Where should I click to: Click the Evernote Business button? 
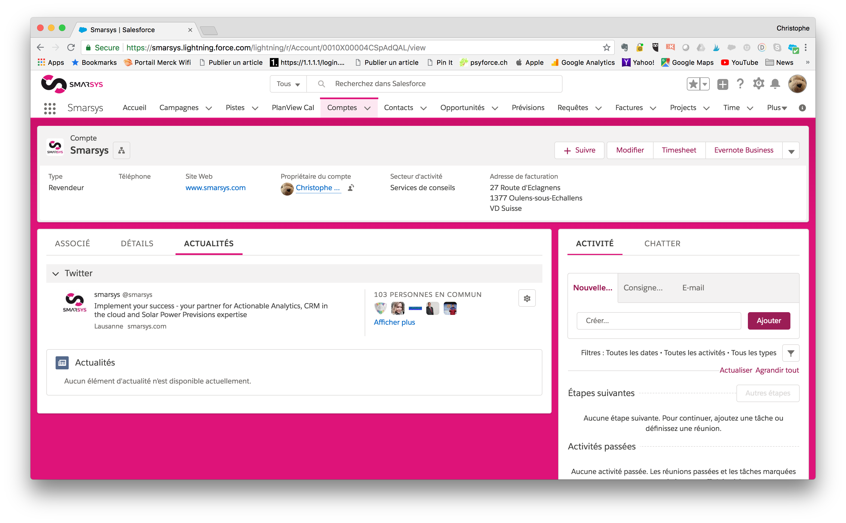tap(744, 150)
